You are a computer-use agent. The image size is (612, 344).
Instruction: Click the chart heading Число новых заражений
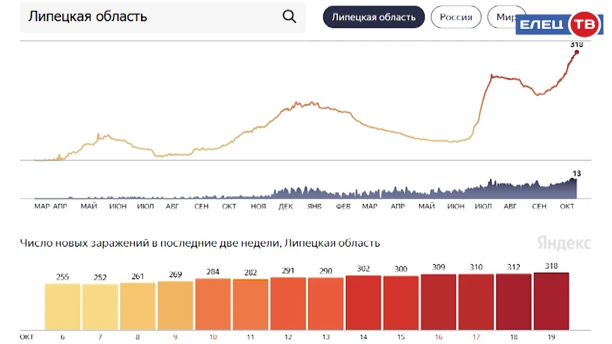point(200,243)
